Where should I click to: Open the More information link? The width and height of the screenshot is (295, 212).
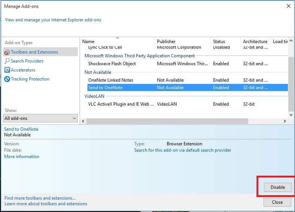coord(22,157)
